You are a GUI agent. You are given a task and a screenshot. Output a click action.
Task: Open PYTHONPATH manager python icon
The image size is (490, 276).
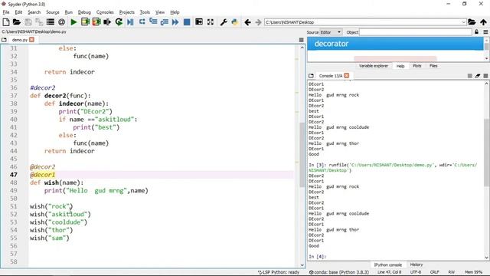pyautogui.click(x=235, y=22)
